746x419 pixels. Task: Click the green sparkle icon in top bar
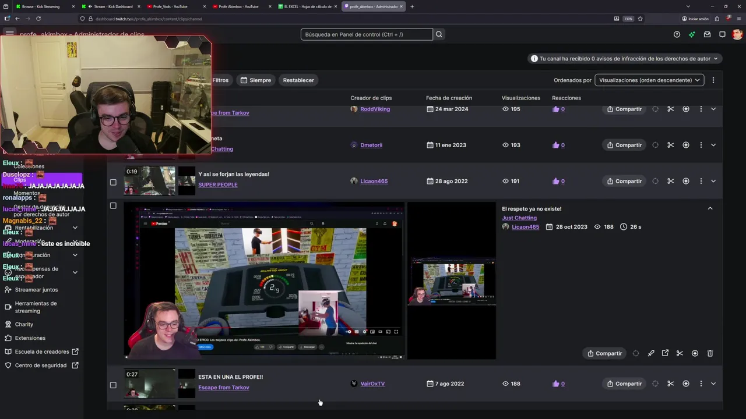point(692,34)
